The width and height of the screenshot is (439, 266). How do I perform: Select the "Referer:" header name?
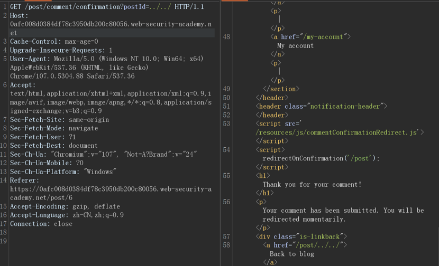[25, 180]
